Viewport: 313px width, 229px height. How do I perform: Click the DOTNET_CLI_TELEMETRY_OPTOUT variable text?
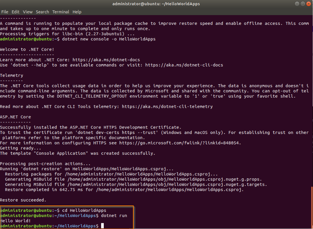[x=92, y=96]
